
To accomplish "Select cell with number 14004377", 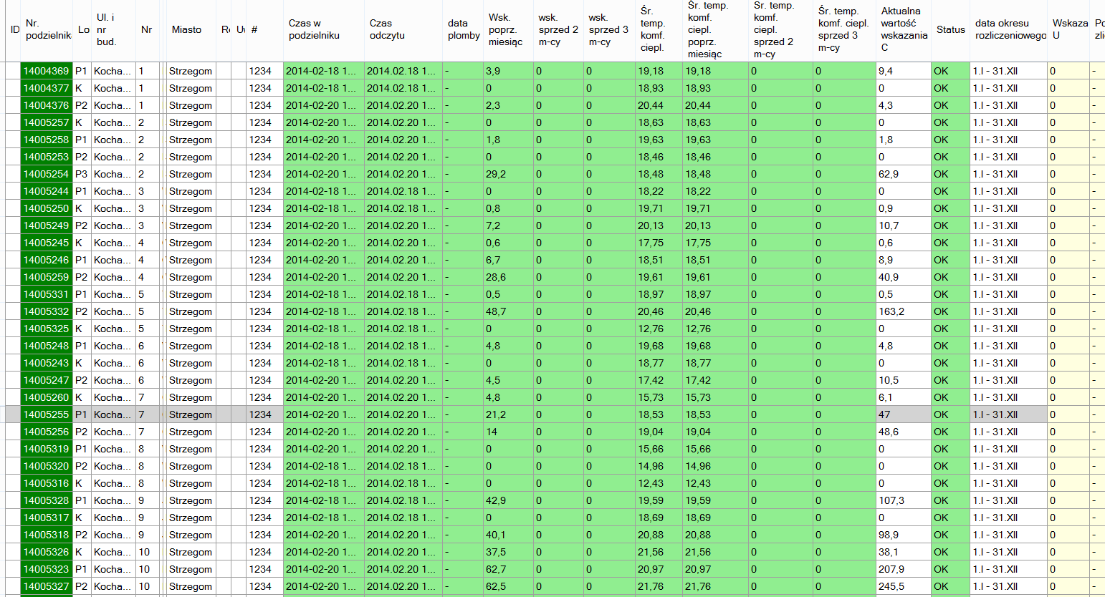I will (x=47, y=88).
